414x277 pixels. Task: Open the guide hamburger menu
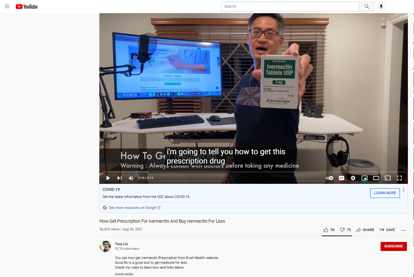[7, 6]
